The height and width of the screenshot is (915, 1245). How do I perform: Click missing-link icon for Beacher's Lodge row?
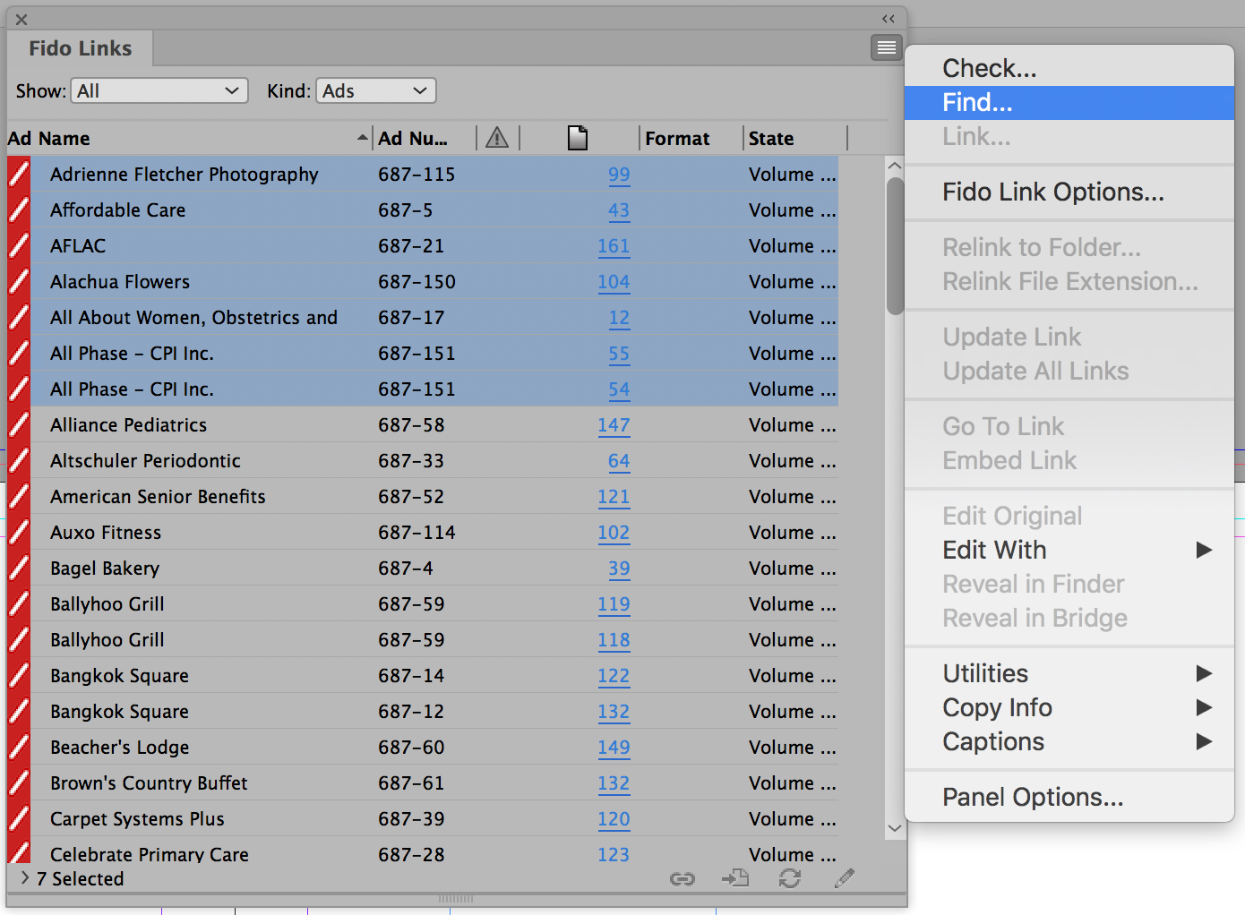coord(19,747)
